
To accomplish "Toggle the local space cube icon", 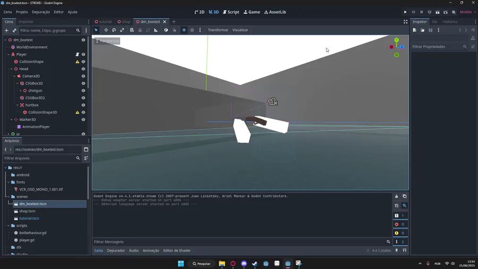I will pos(166,30).
